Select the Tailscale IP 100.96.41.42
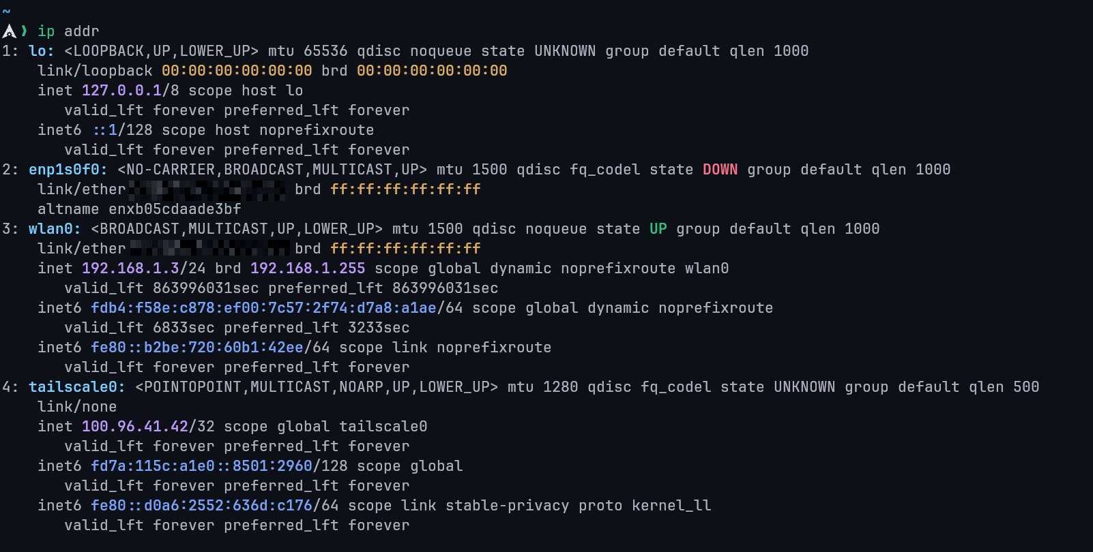The height and width of the screenshot is (552, 1093). click(x=135, y=427)
